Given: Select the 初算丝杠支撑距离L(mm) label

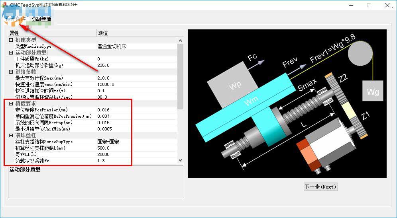Looking at the screenshot, I should pos(40,148).
